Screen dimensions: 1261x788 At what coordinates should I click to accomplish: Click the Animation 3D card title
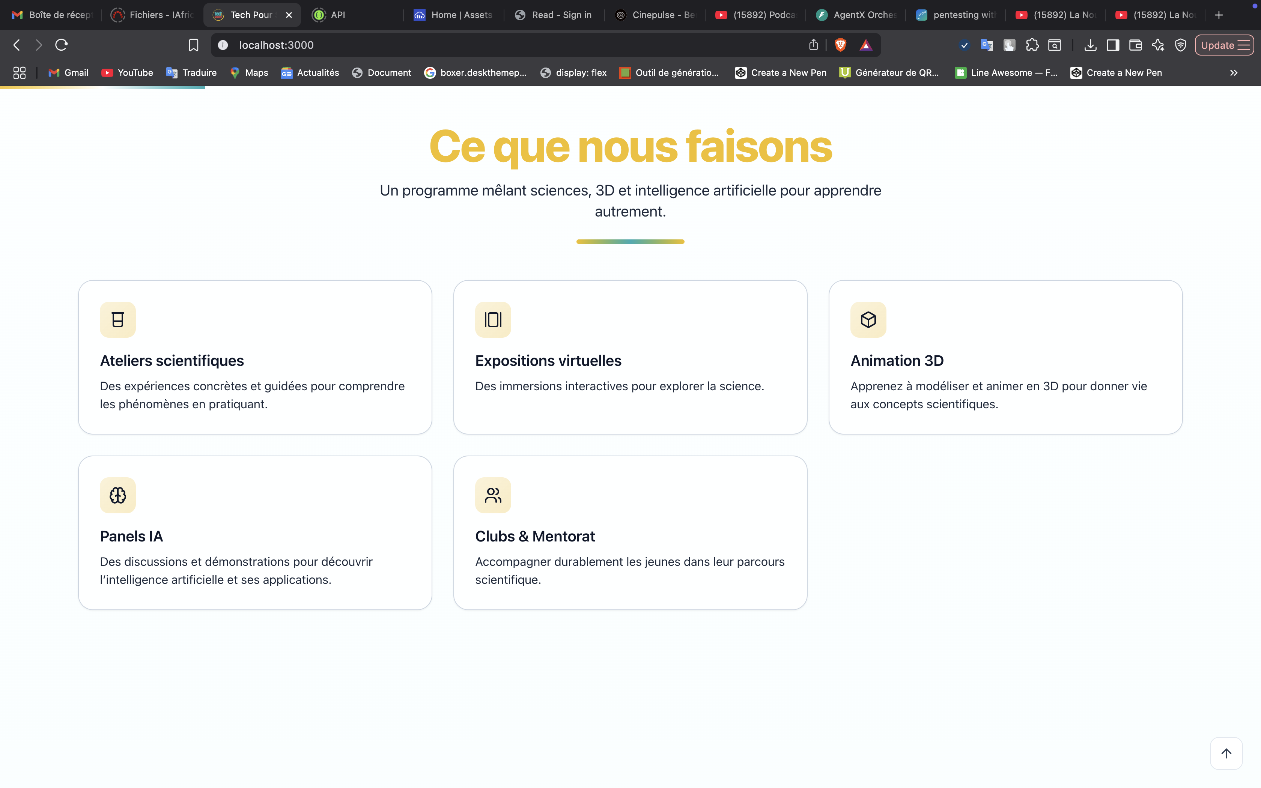click(x=897, y=361)
